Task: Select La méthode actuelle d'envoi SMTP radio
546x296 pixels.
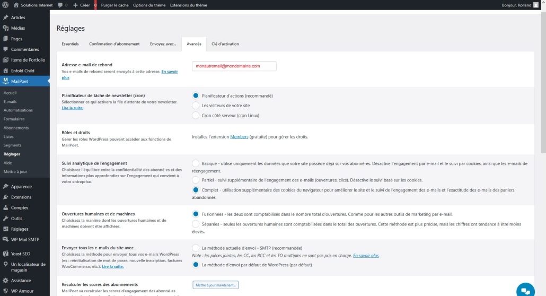Action: pos(196,248)
